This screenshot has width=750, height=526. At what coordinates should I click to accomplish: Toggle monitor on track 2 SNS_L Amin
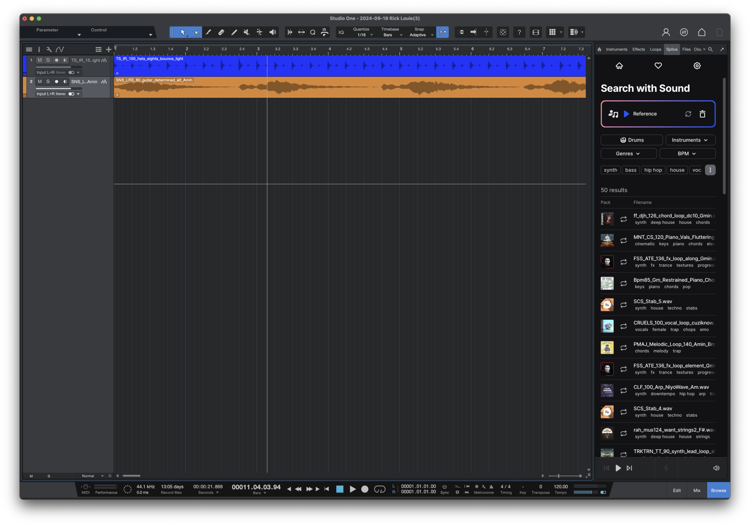(x=65, y=81)
